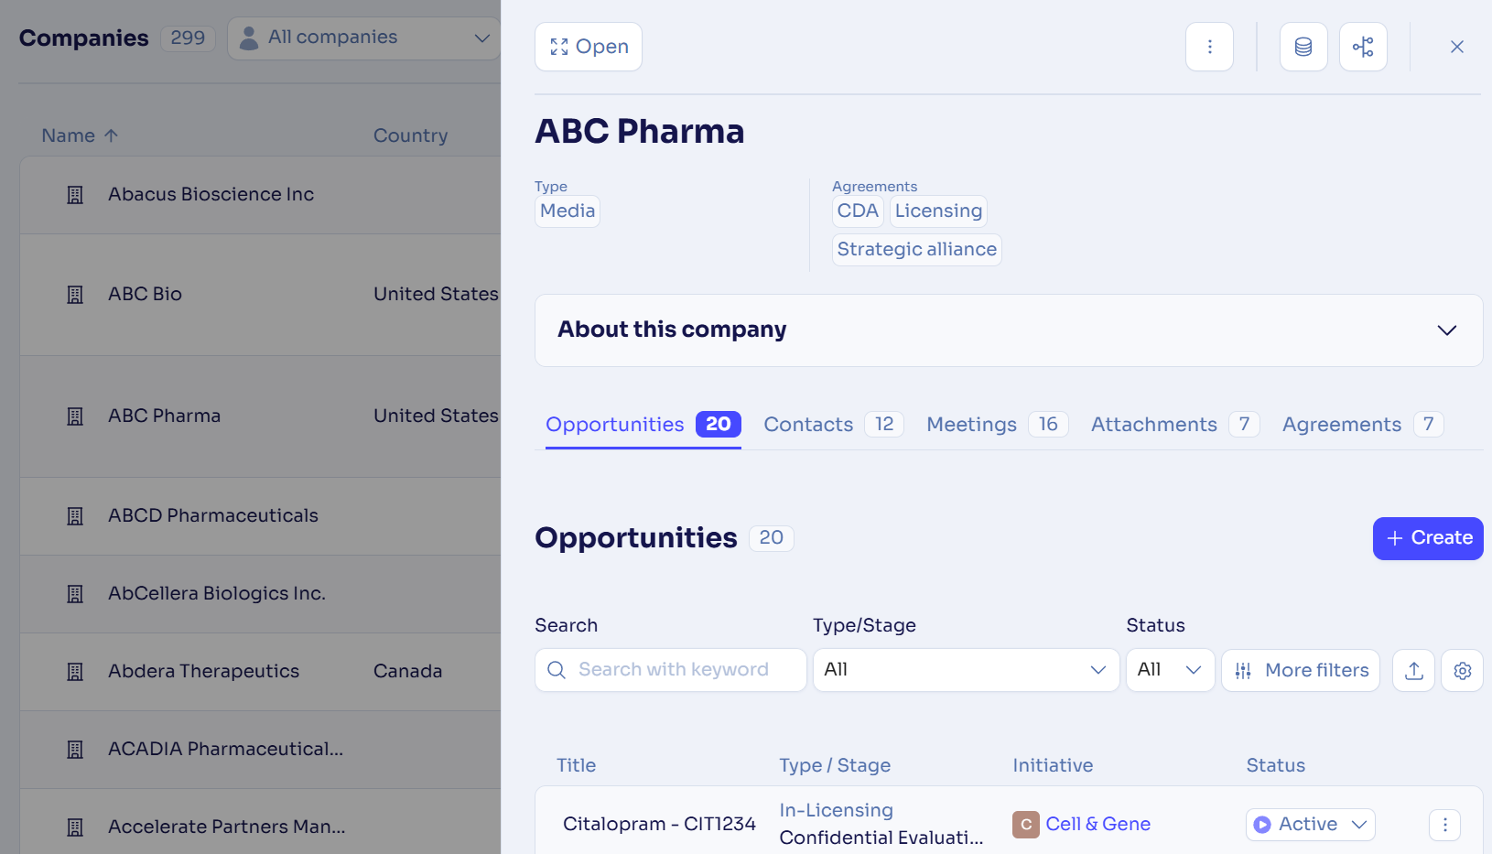
Task: Close the ABC Pharma side panel
Action: [1457, 47]
